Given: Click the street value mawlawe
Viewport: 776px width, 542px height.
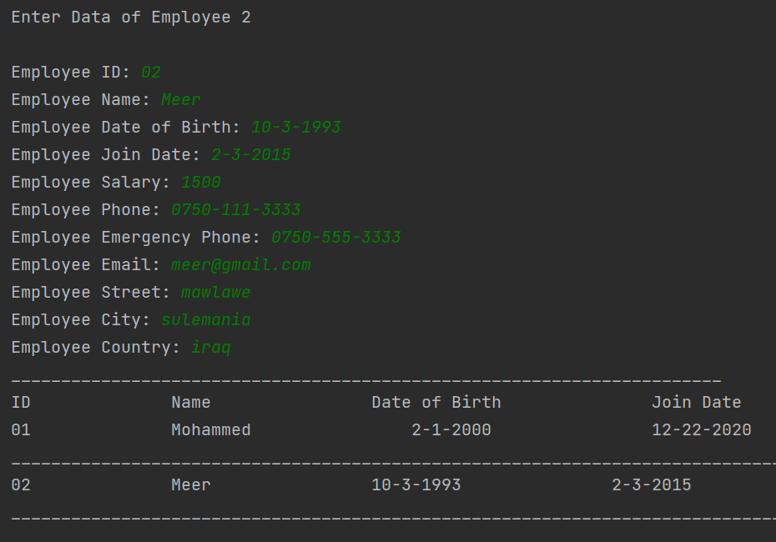Looking at the screenshot, I should (x=216, y=293).
